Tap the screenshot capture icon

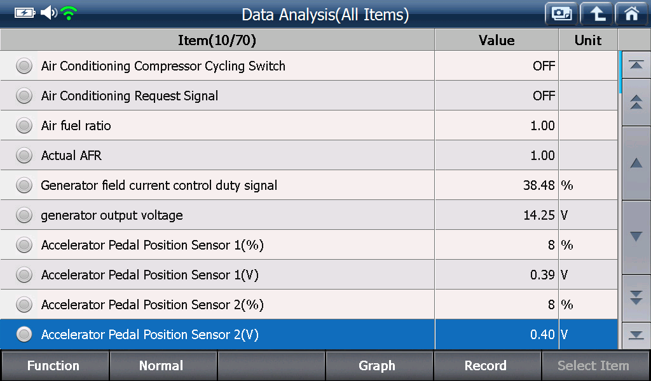click(x=561, y=14)
